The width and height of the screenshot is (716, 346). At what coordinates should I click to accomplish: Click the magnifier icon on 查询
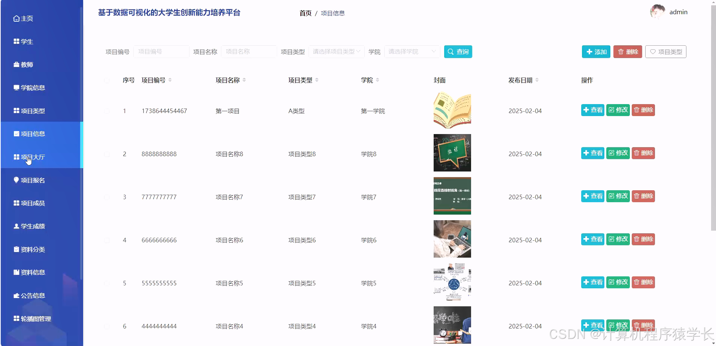(451, 52)
